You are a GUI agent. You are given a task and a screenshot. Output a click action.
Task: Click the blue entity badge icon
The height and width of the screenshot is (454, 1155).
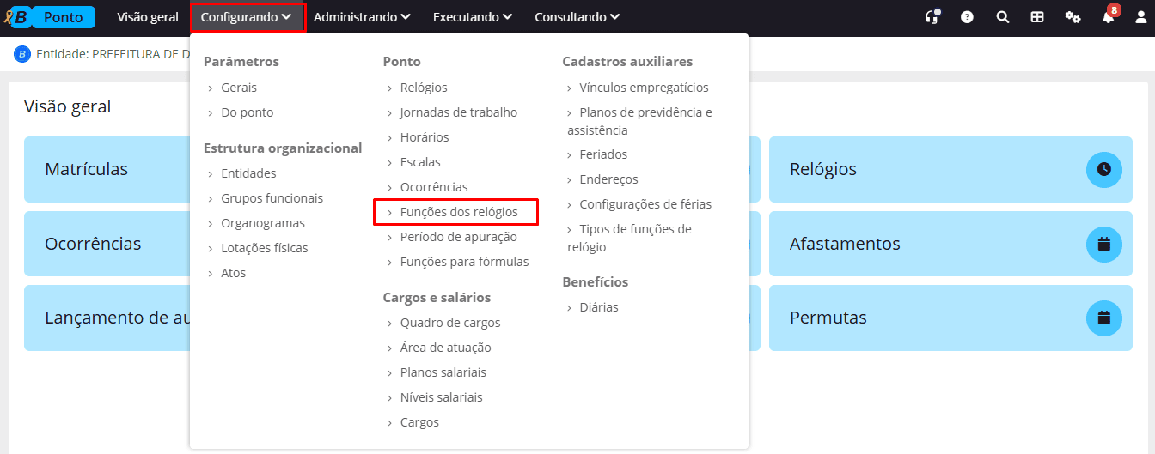(x=22, y=54)
